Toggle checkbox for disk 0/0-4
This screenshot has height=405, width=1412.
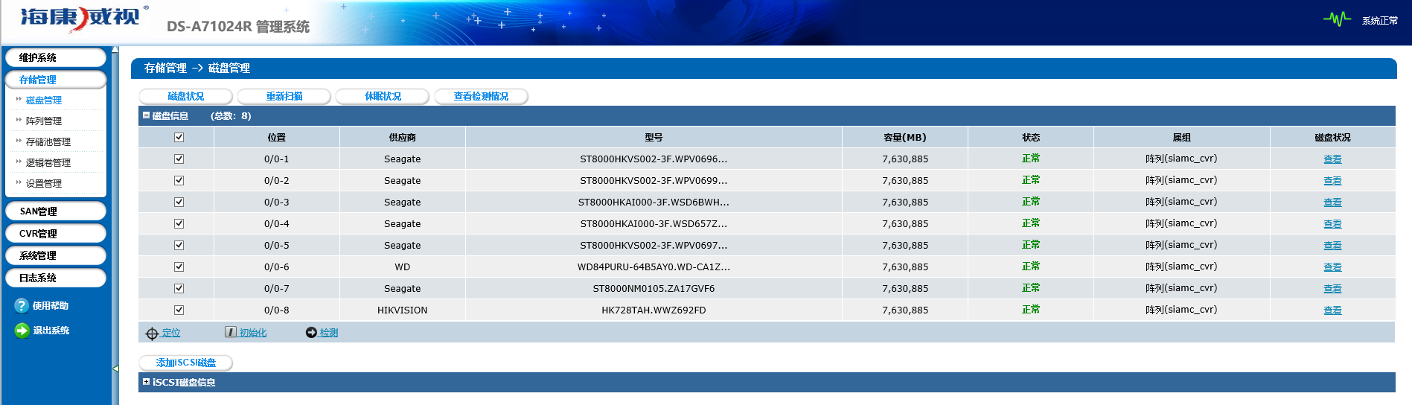179,223
